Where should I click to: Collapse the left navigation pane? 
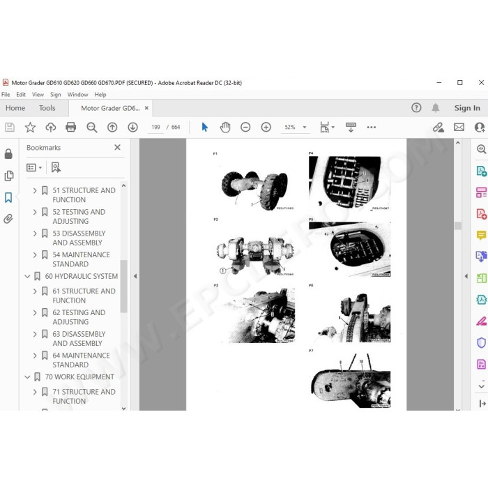135,276
